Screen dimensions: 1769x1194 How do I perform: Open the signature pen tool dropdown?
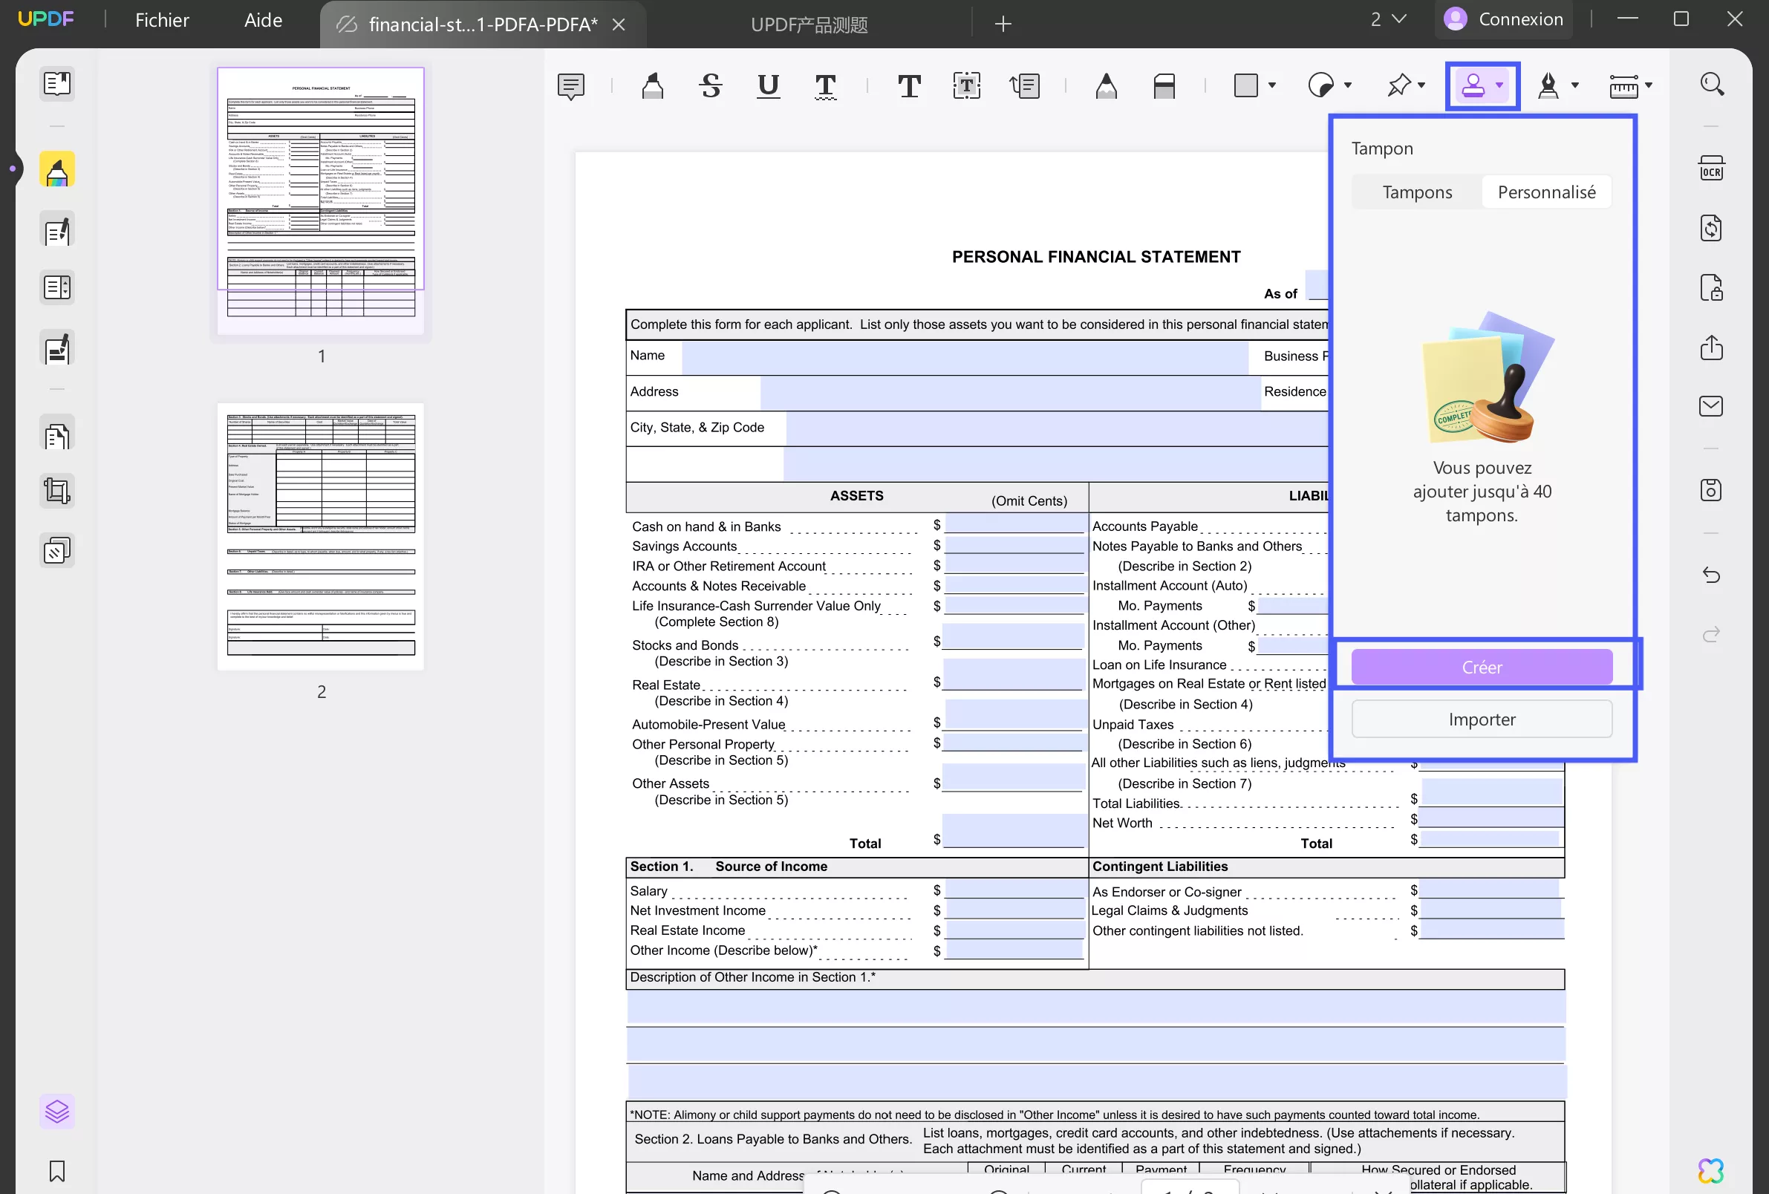1575,85
